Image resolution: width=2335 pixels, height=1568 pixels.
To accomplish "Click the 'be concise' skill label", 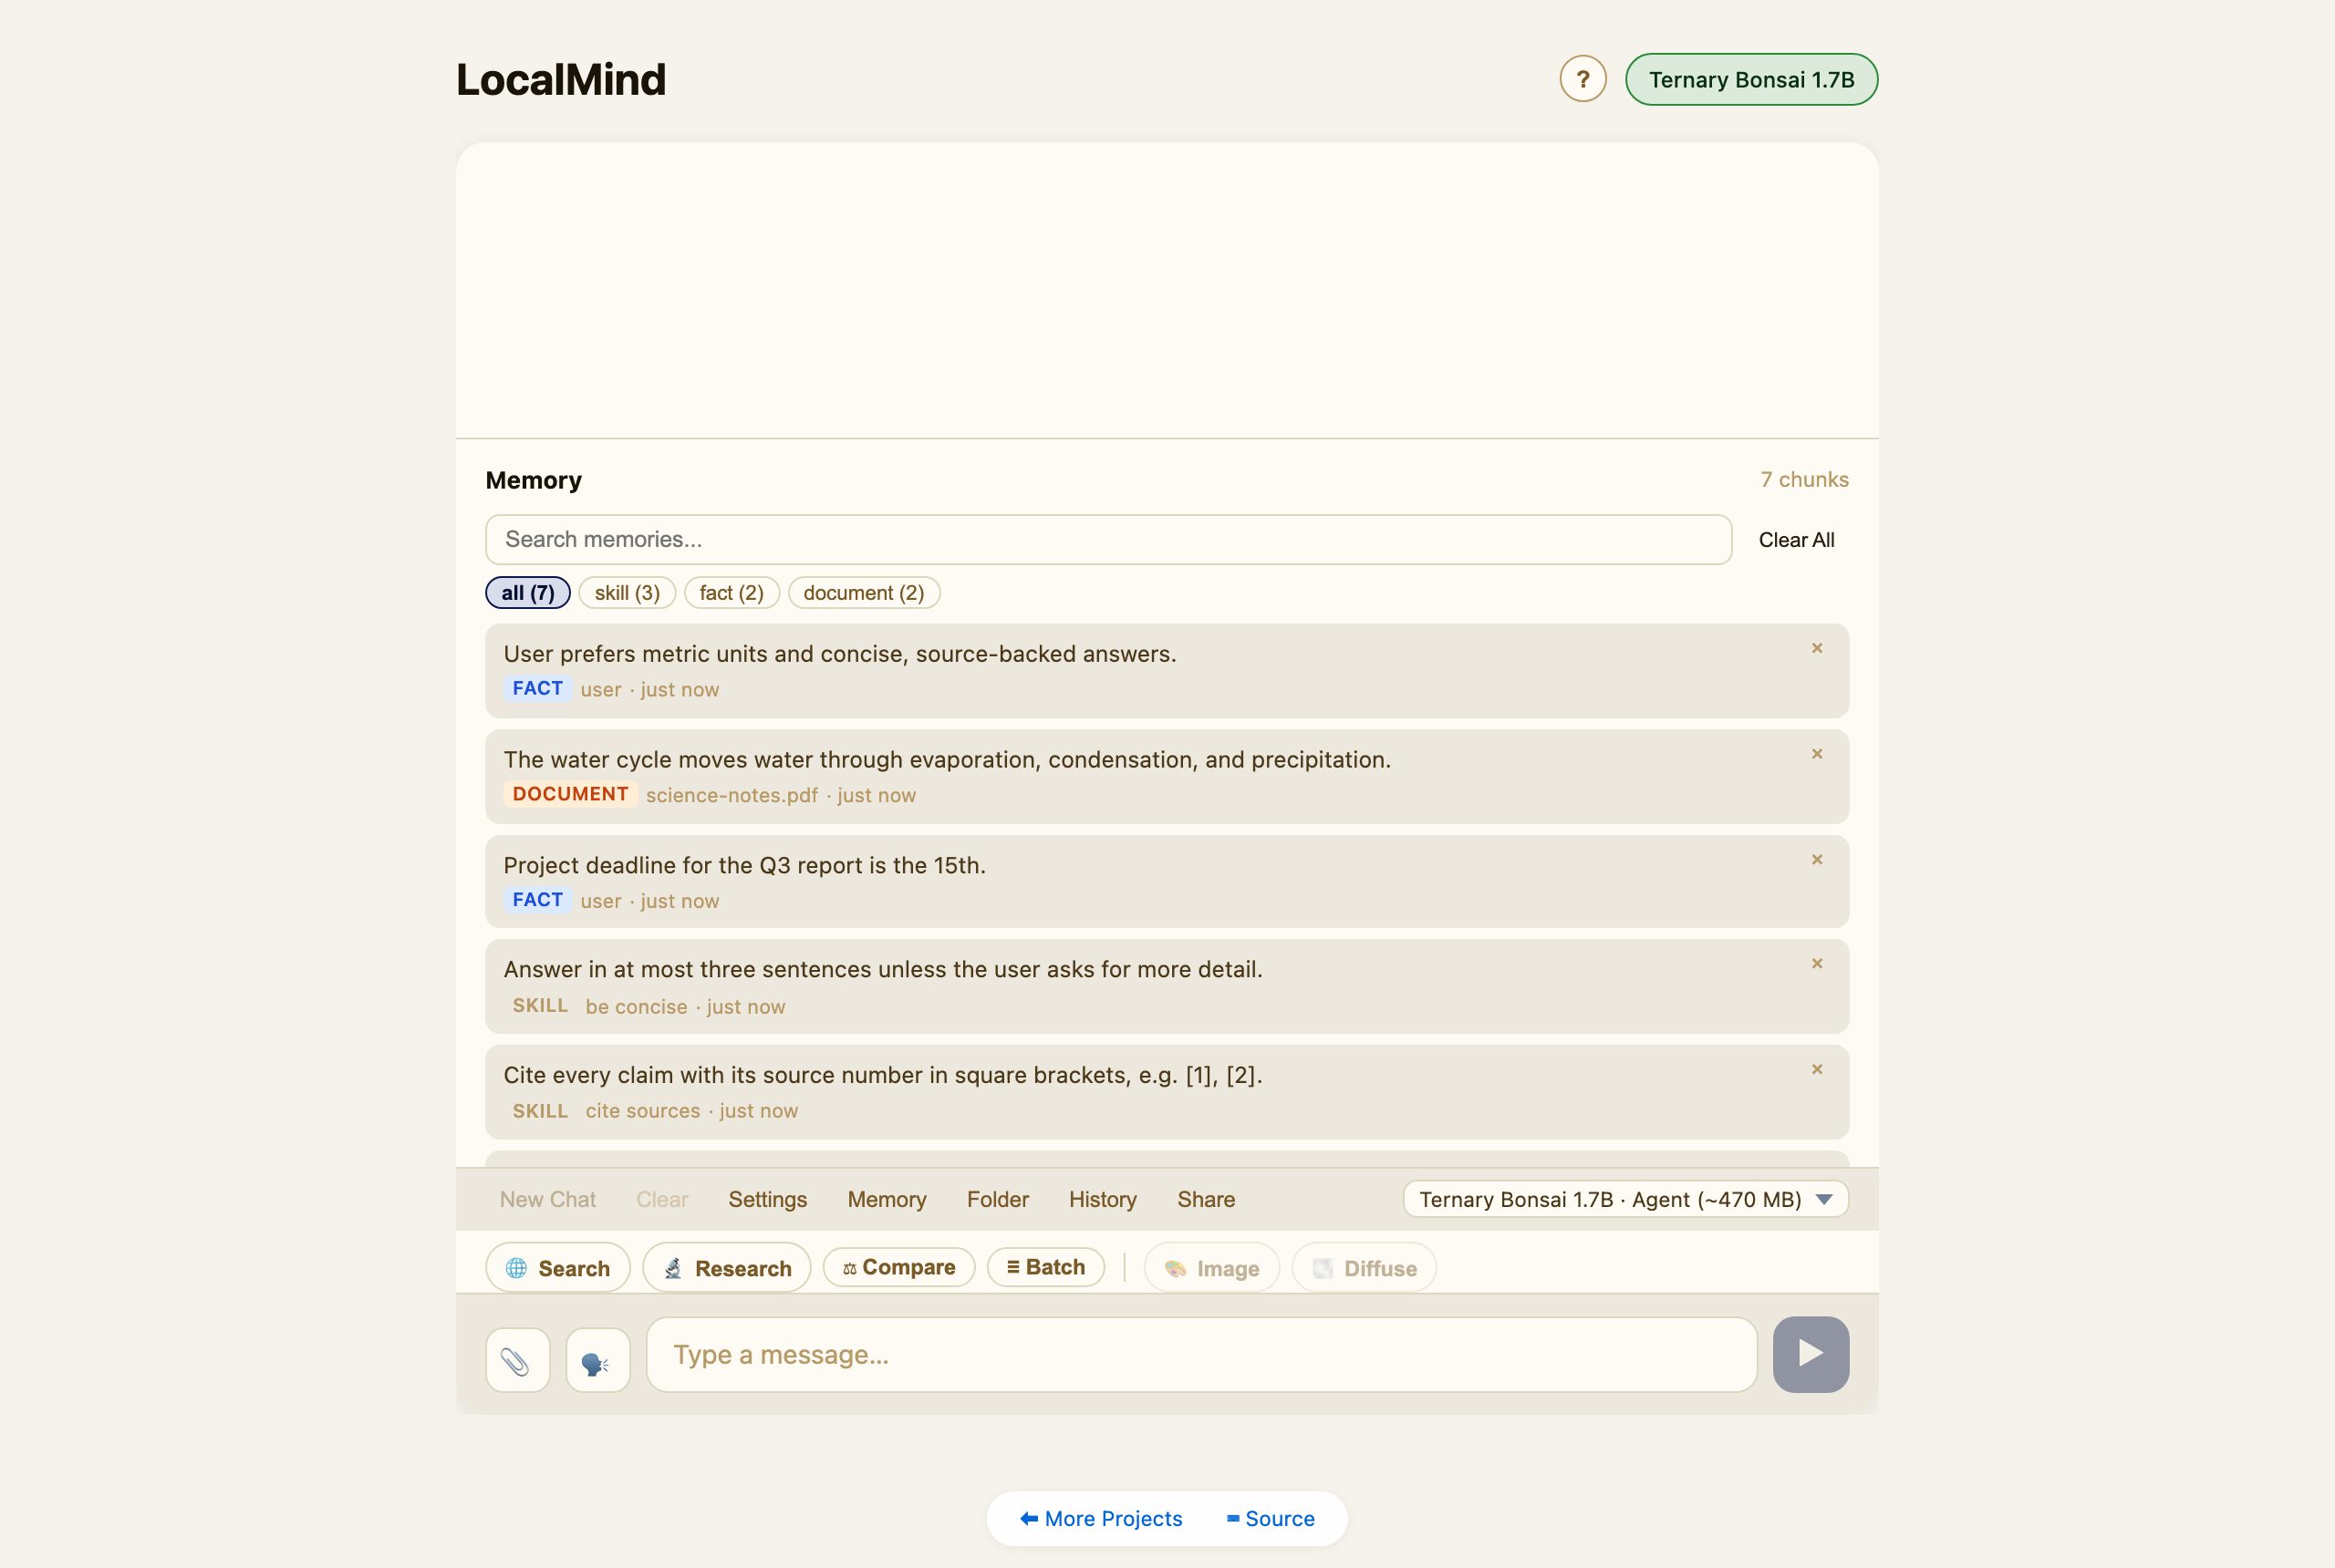I will [637, 1007].
